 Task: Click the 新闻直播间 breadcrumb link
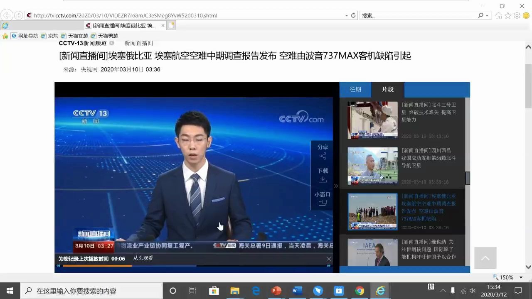(x=139, y=43)
